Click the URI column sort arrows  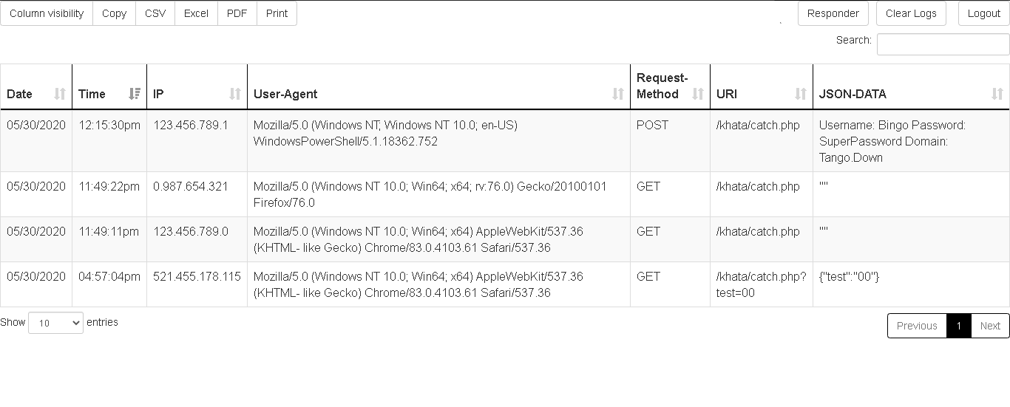pos(801,94)
